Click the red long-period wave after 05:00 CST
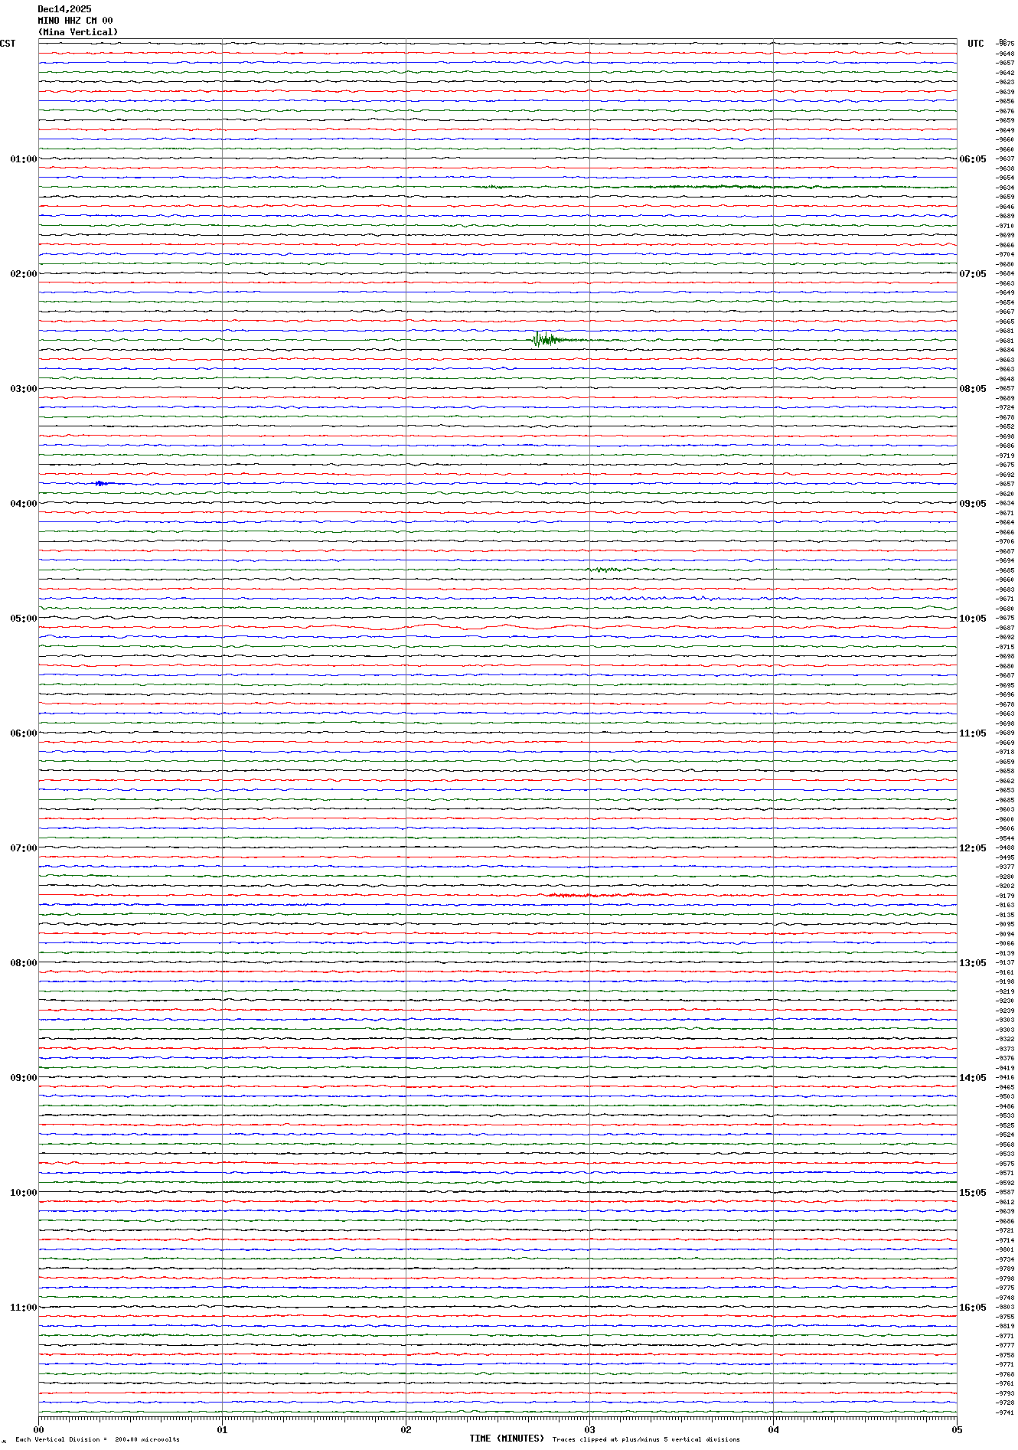This screenshot has height=1450, width=1018. tap(429, 627)
